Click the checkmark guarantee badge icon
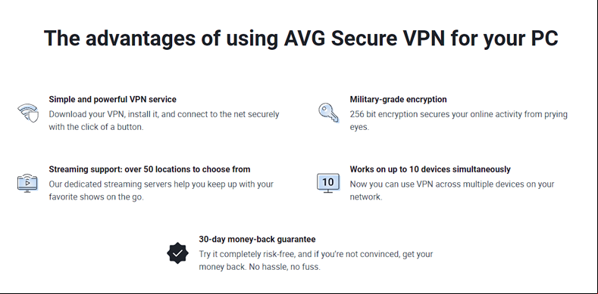 (x=177, y=253)
